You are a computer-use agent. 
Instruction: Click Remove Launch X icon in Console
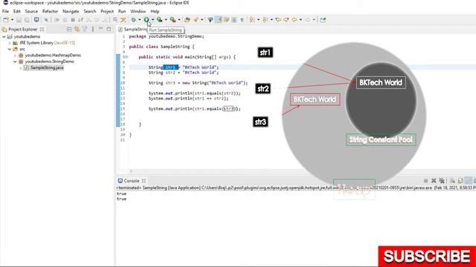click(434, 181)
